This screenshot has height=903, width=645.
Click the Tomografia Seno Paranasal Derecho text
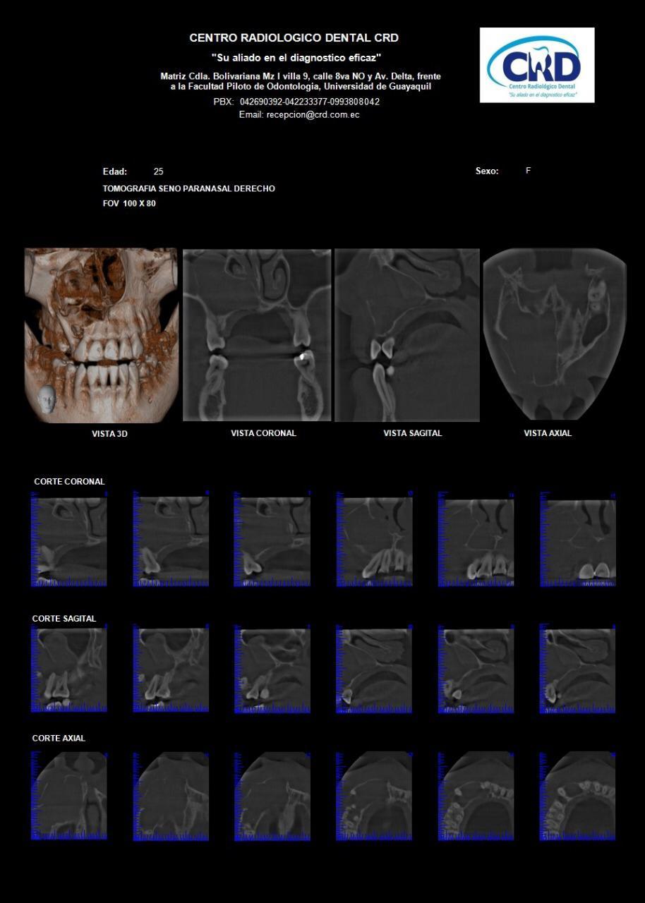(x=188, y=189)
